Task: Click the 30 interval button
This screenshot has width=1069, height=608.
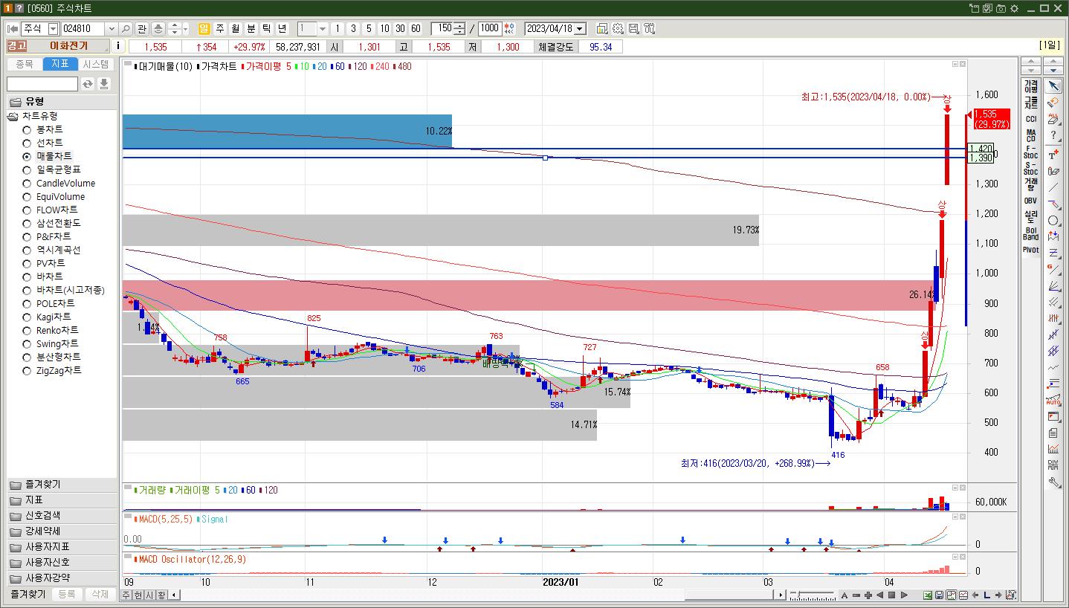Action: click(400, 28)
